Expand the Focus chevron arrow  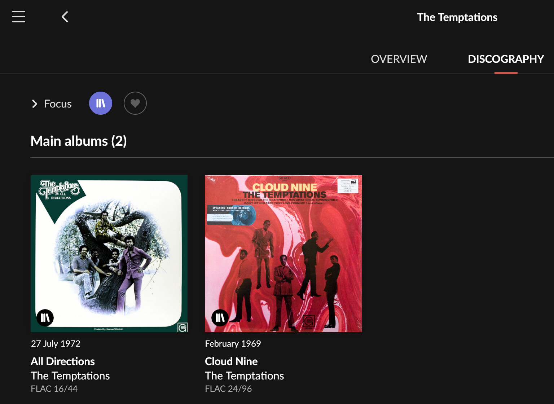[35, 104]
